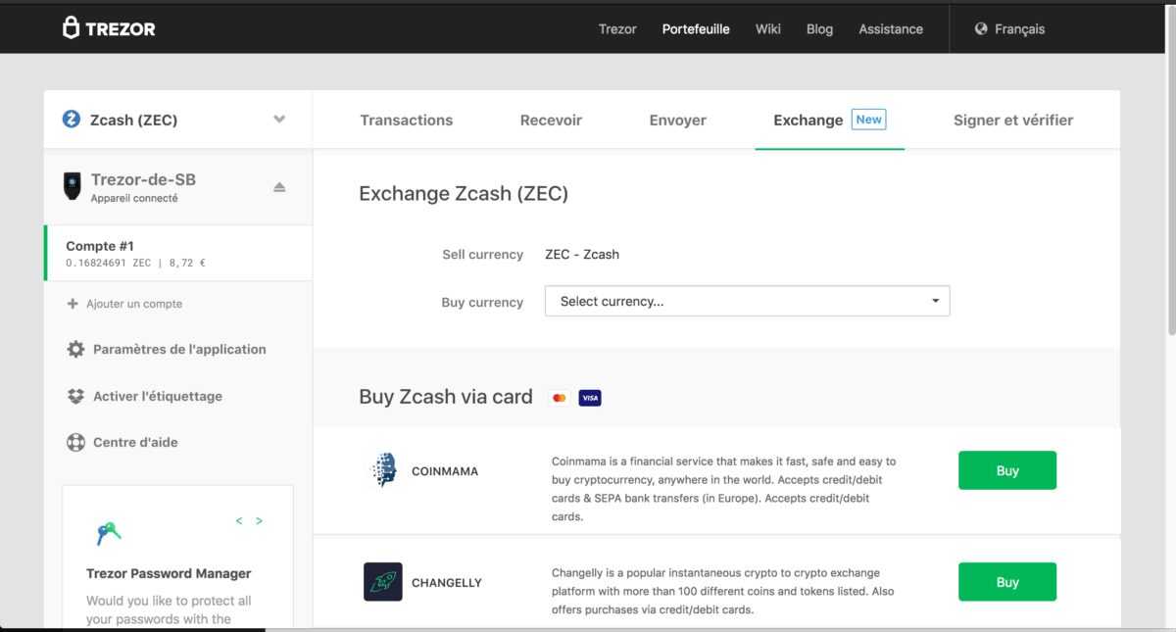Click the Coinmama logo
The width and height of the screenshot is (1176, 632).
(x=382, y=471)
